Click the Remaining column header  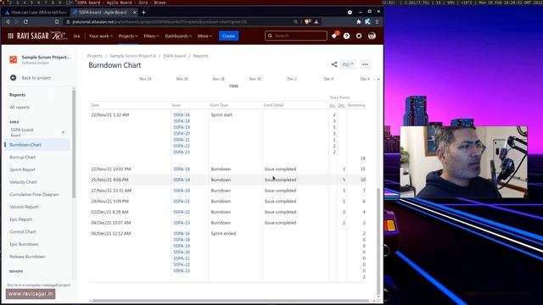click(356, 105)
